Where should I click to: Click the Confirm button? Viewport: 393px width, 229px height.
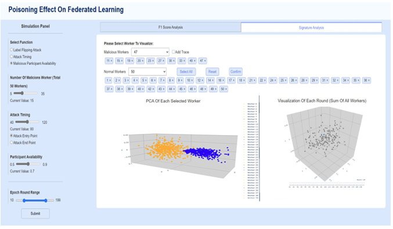(236, 71)
